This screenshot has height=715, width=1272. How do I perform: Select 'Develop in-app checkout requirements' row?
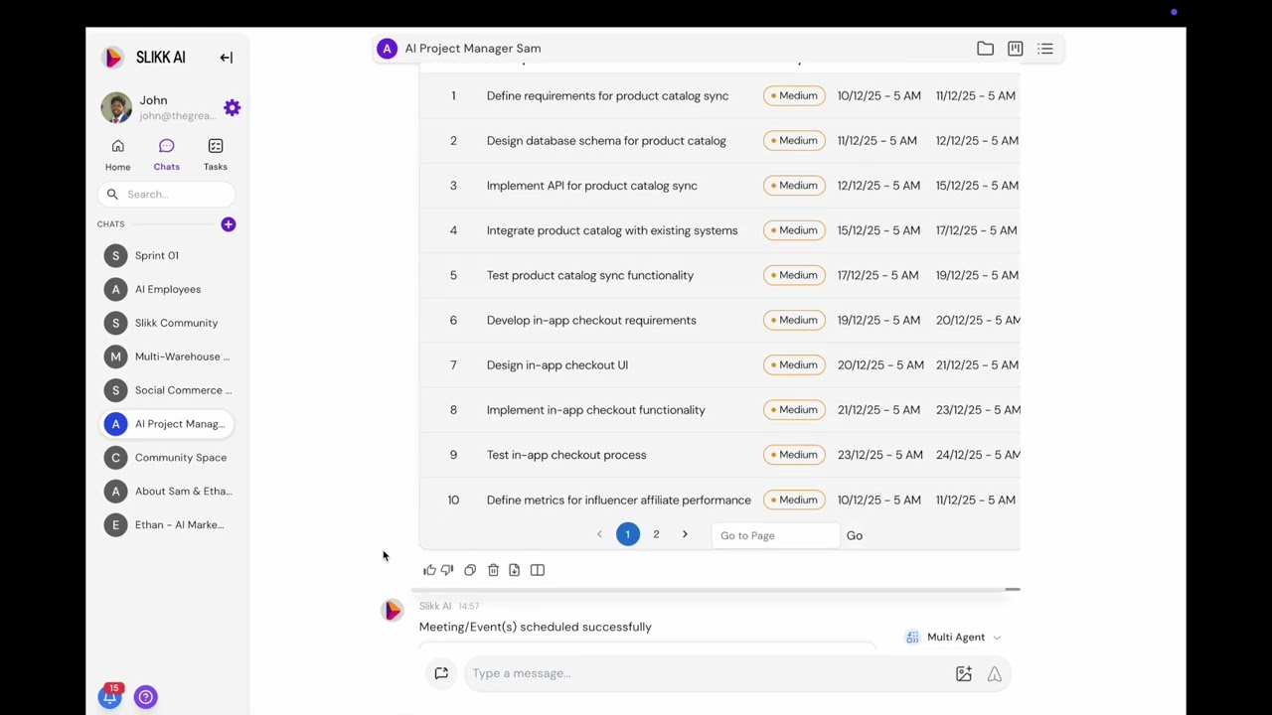[x=719, y=320]
